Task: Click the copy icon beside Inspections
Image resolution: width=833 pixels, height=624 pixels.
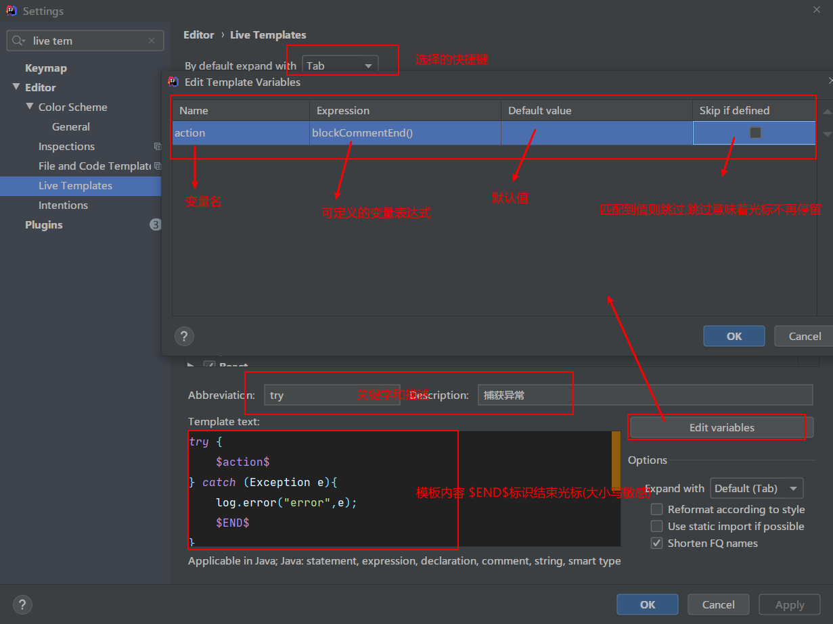Action: [157, 146]
